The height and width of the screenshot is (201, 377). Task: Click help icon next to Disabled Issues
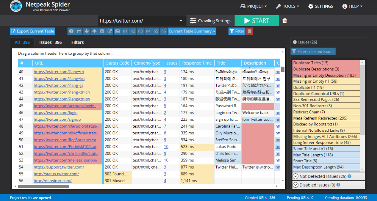point(338,185)
